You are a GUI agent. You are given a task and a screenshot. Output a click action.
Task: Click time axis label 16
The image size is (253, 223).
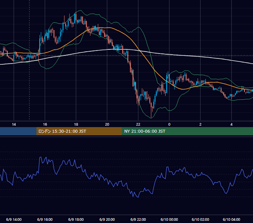coord(45,125)
